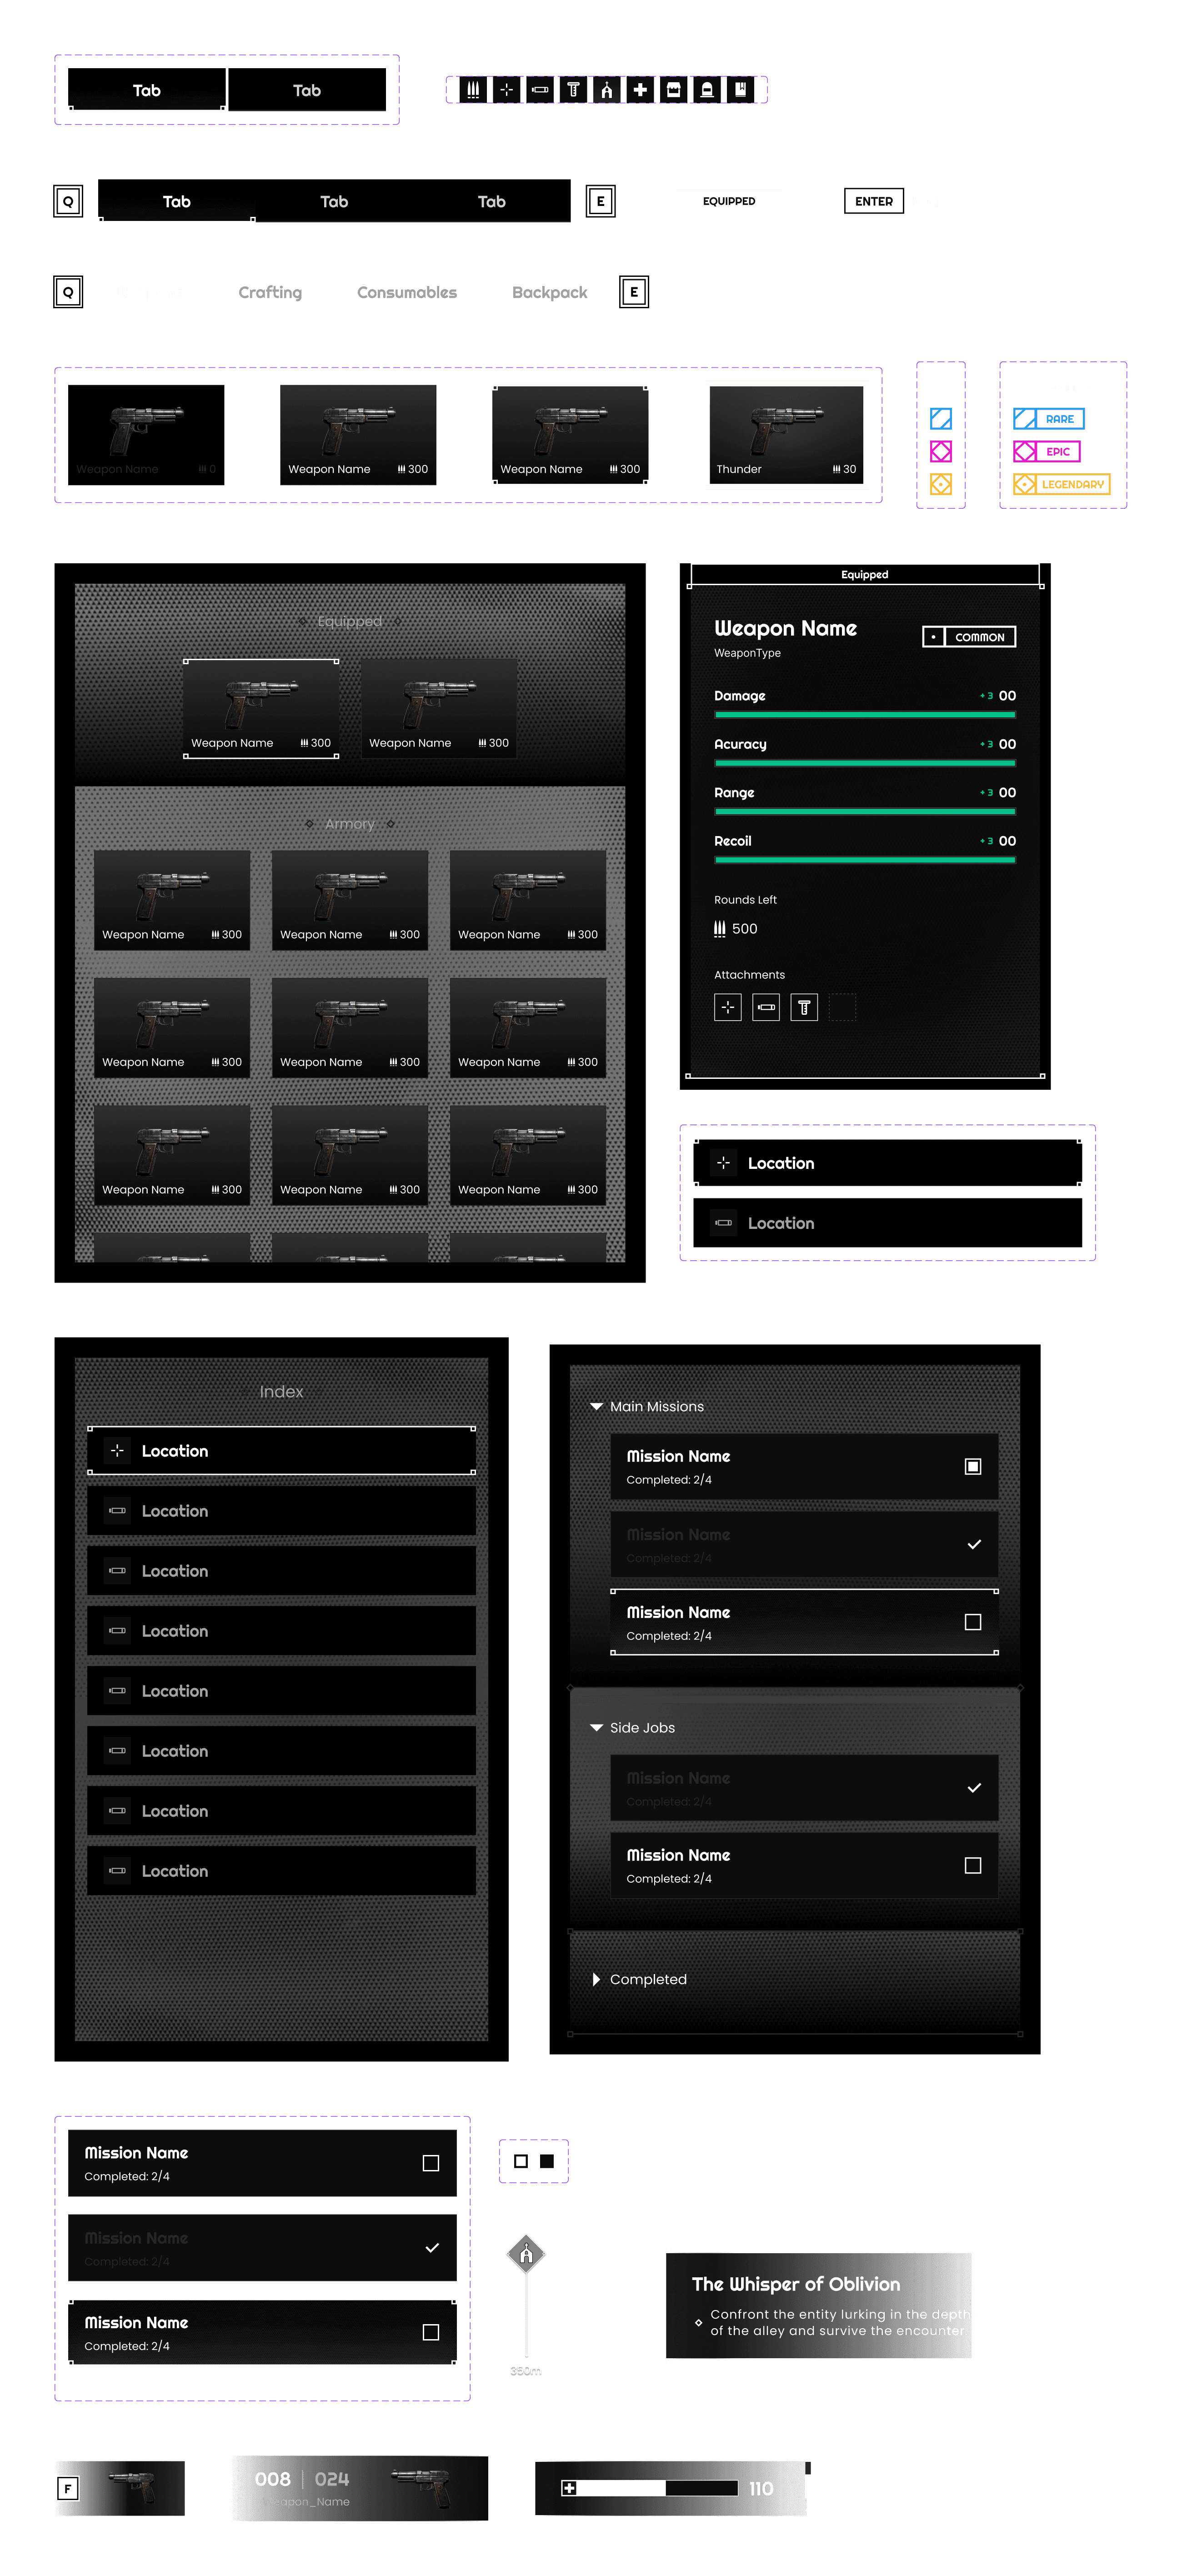Collapse the Main Missions section
This screenshot has height=2576, width=1182.
click(x=597, y=1406)
